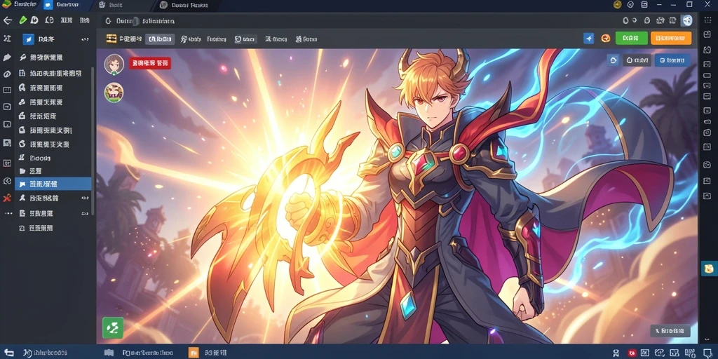Click the chat bubble icon at bottom right

tap(707, 353)
